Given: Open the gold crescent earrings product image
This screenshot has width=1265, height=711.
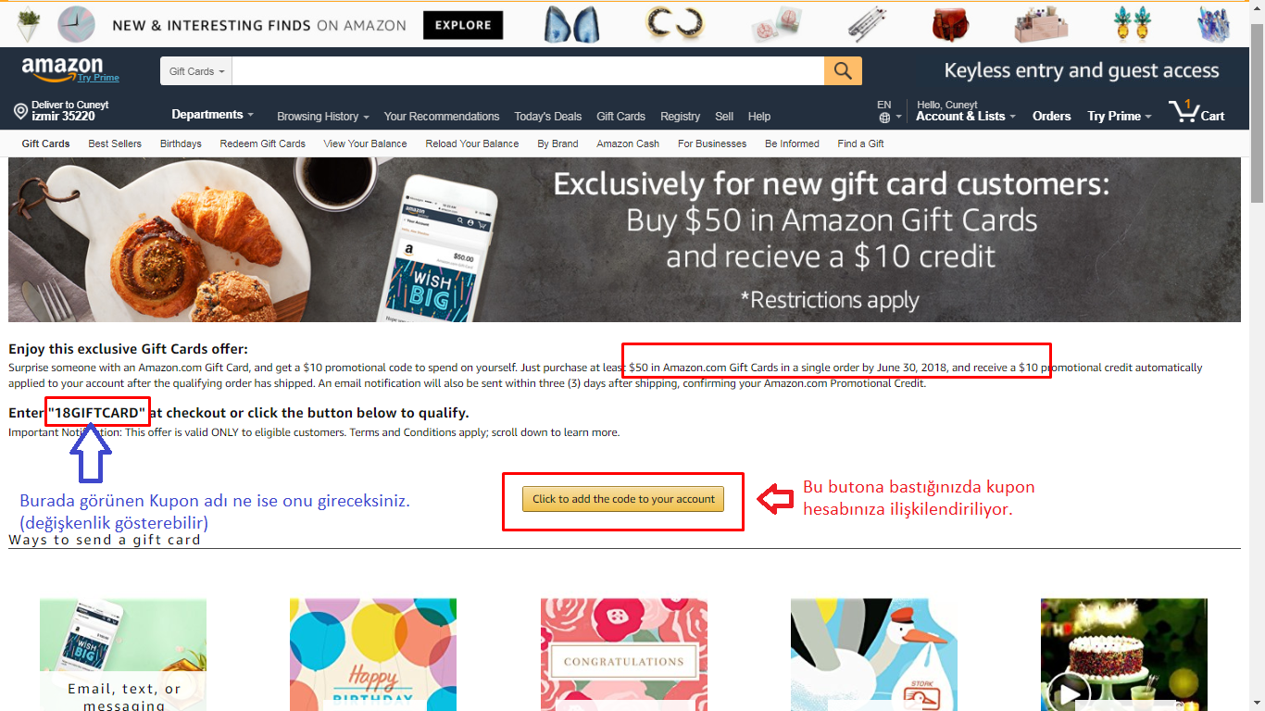Looking at the screenshot, I should [x=676, y=23].
